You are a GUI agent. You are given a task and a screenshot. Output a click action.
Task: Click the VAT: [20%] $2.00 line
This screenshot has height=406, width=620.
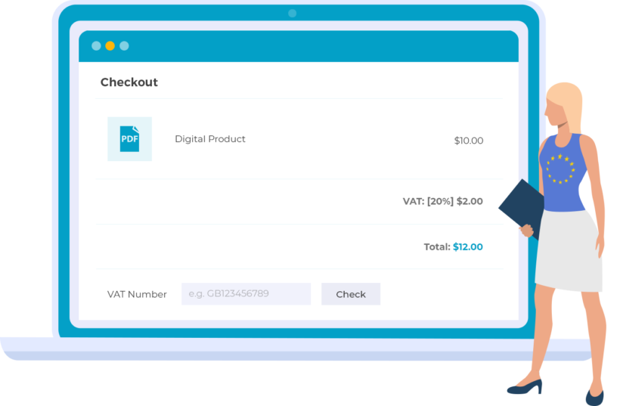[443, 201]
